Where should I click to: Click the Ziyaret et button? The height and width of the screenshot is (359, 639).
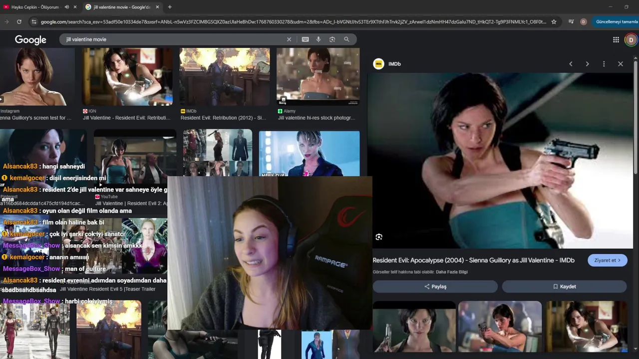[x=608, y=260]
